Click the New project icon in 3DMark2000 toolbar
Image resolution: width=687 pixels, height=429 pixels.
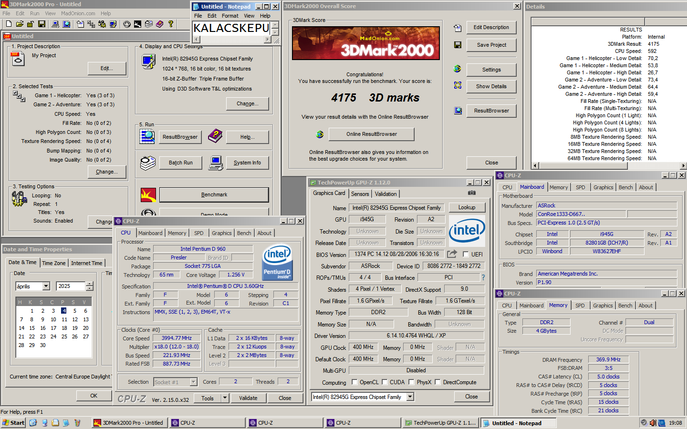9,24
